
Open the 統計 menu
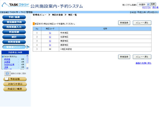tap(14, 37)
